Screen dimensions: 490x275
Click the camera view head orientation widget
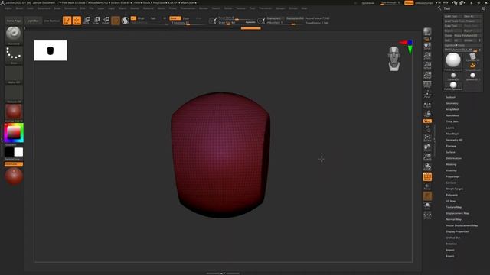point(394,59)
